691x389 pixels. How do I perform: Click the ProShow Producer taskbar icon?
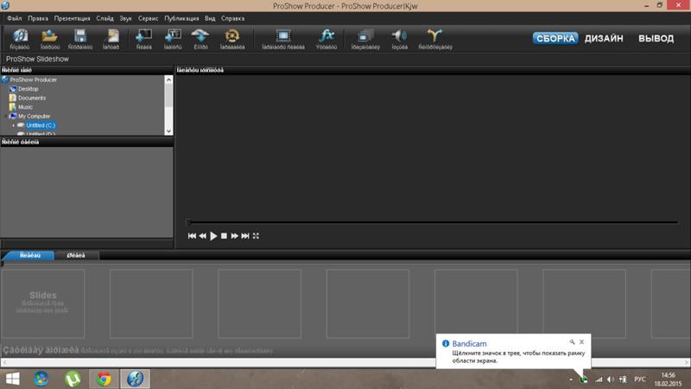click(x=136, y=379)
